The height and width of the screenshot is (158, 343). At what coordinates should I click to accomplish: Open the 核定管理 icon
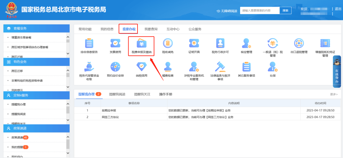(246, 43)
